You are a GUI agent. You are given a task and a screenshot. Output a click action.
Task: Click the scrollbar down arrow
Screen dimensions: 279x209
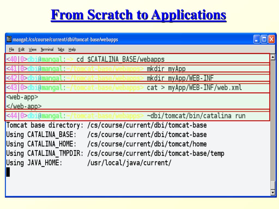point(273,192)
